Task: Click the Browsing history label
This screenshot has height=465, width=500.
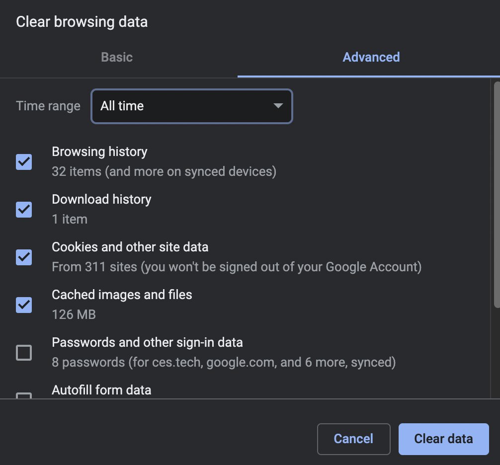Action: [x=99, y=152]
